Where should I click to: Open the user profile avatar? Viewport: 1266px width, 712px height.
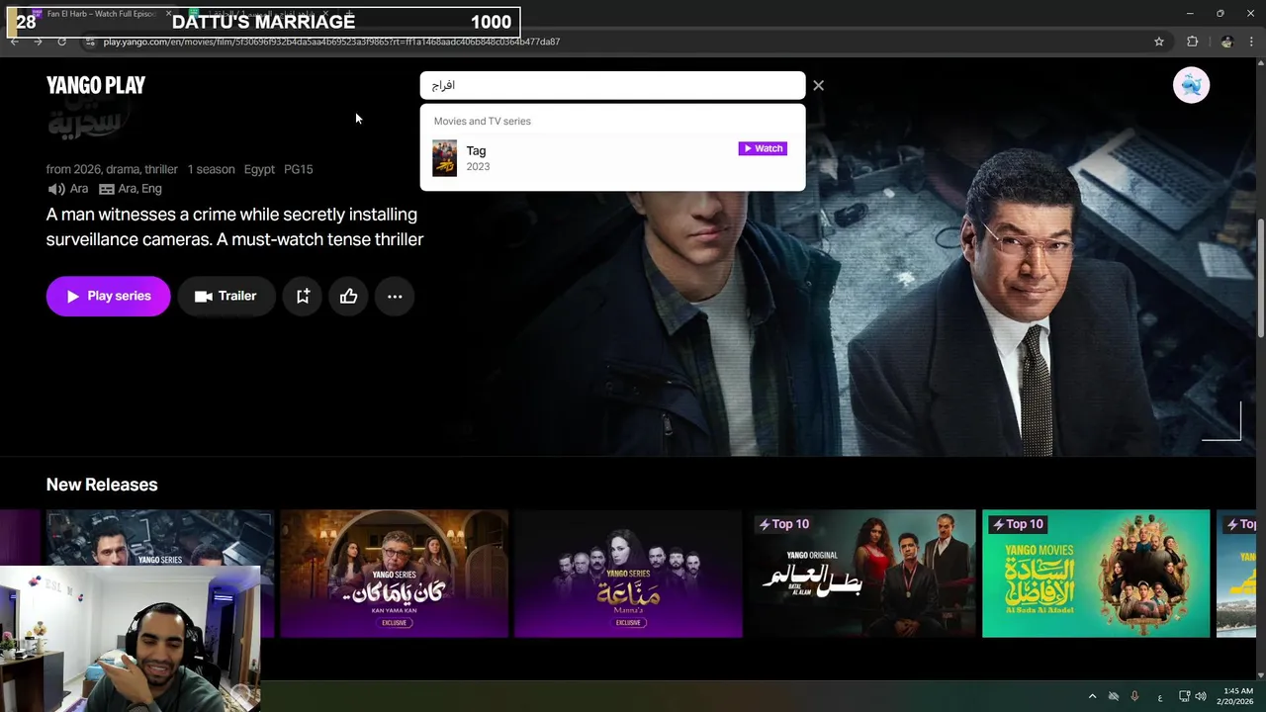[x=1191, y=85]
